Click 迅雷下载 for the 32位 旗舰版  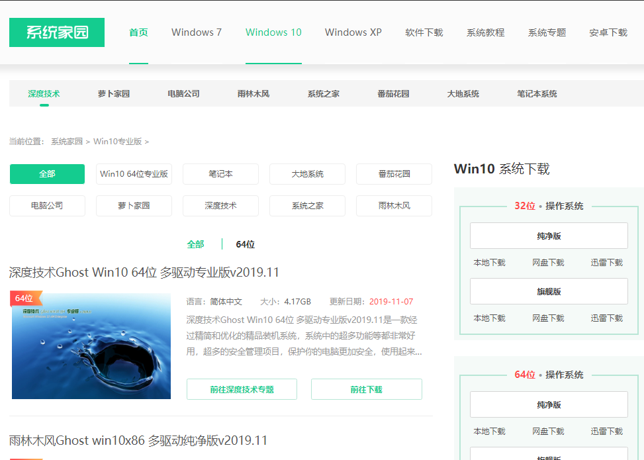(x=606, y=318)
